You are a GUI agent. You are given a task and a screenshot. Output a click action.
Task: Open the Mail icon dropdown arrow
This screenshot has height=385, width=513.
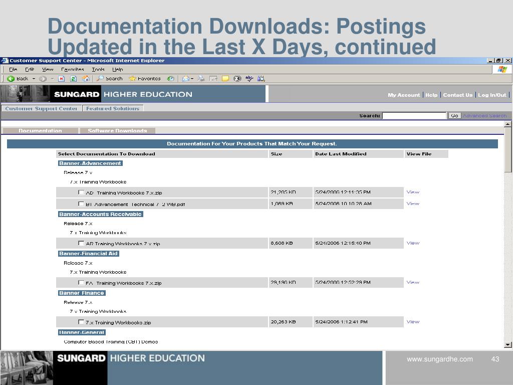[192, 79]
